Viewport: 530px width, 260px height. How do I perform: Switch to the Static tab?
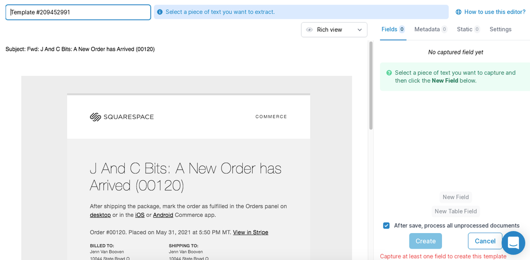468,30
